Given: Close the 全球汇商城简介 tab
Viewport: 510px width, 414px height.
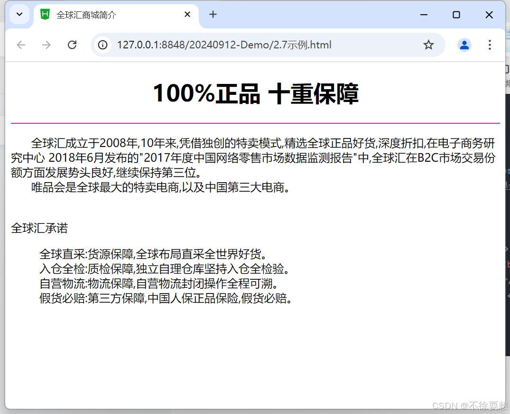Looking at the screenshot, I should (x=187, y=14).
